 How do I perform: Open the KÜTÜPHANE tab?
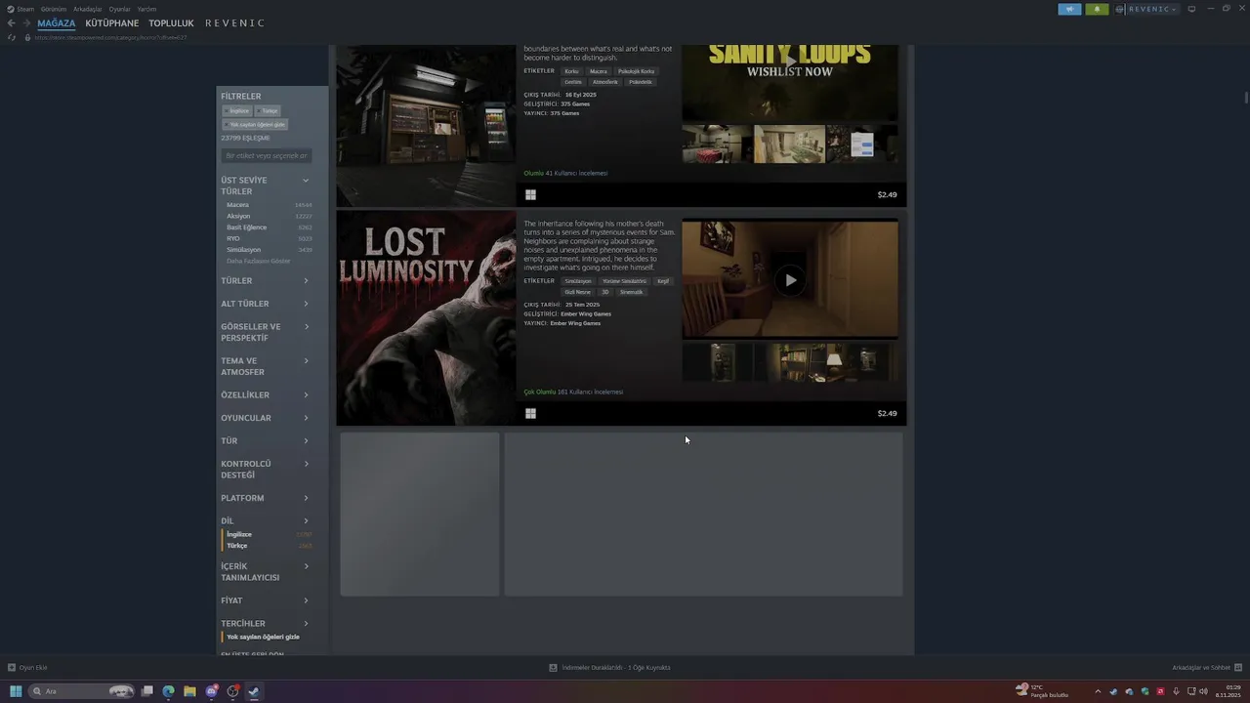point(112,23)
